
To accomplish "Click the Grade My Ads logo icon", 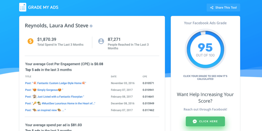I will (23, 7).
